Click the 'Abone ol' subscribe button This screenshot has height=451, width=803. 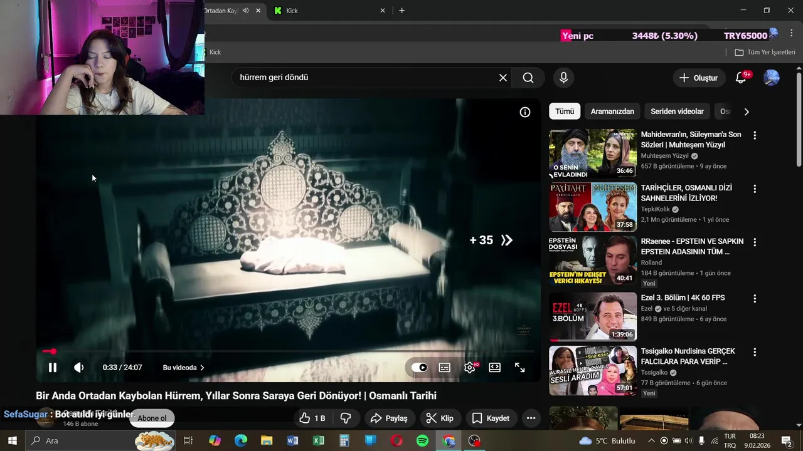pos(152,418)
